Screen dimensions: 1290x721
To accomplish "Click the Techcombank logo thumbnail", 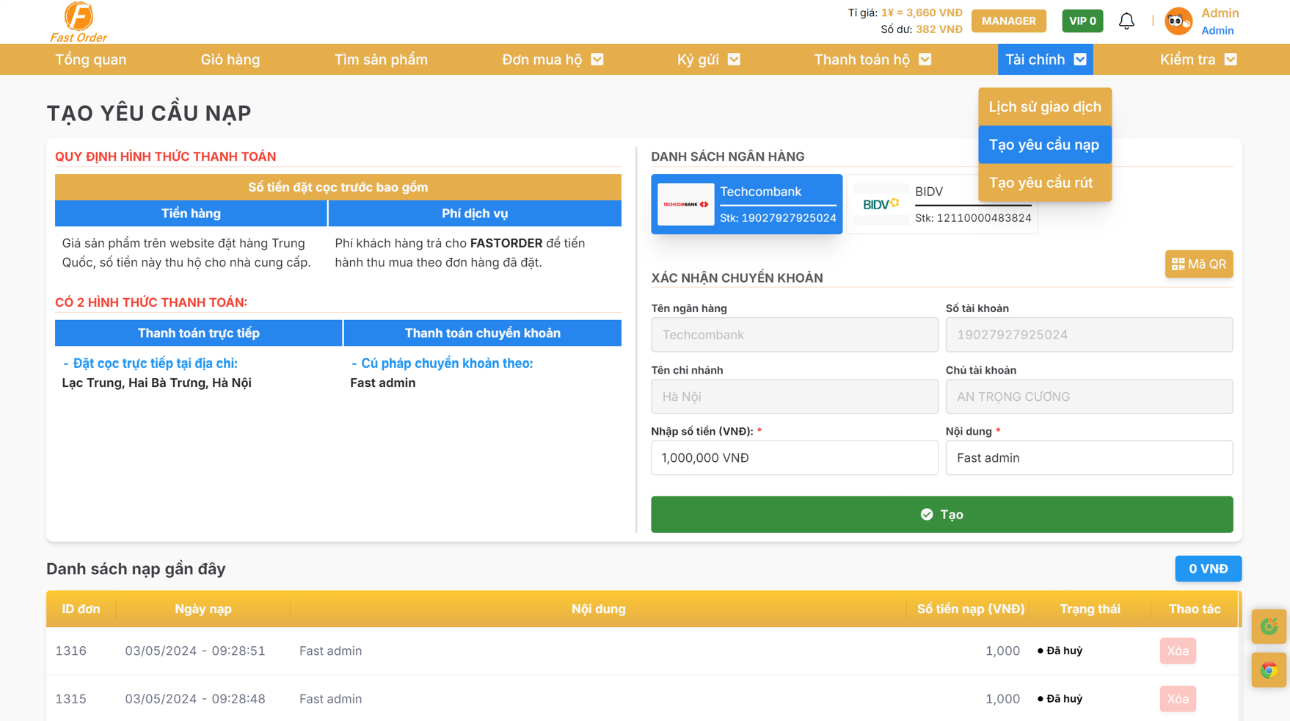I will point(685,204).
